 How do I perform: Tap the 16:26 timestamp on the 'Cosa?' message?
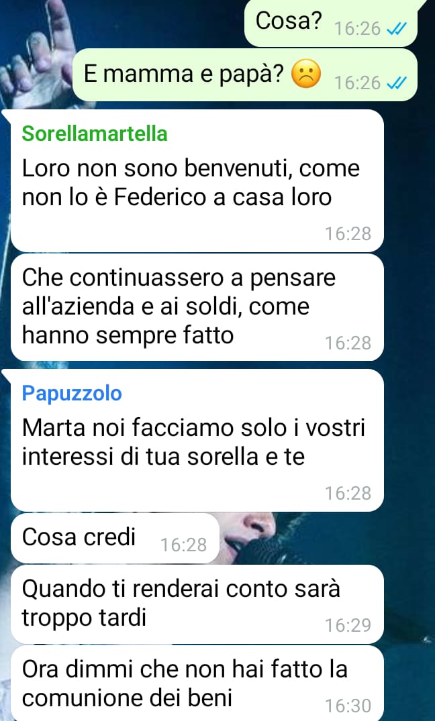[358, 29]
